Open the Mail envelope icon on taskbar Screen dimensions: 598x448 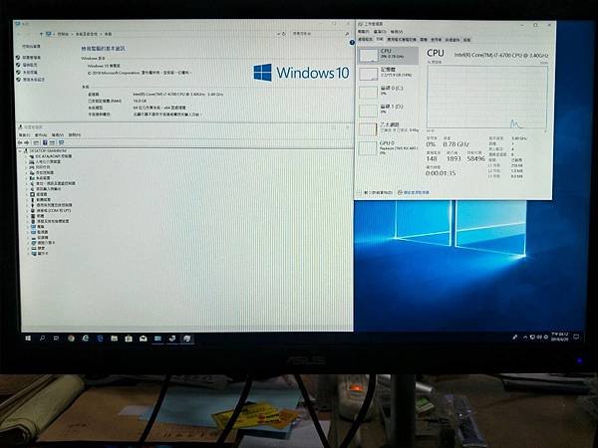(143, 337)
